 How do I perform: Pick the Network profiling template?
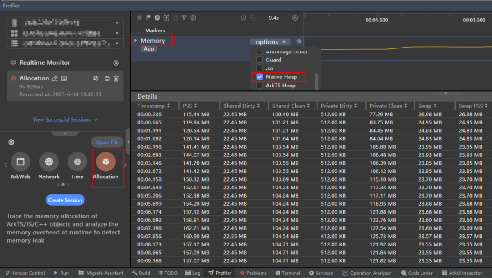tap(49, 163)
